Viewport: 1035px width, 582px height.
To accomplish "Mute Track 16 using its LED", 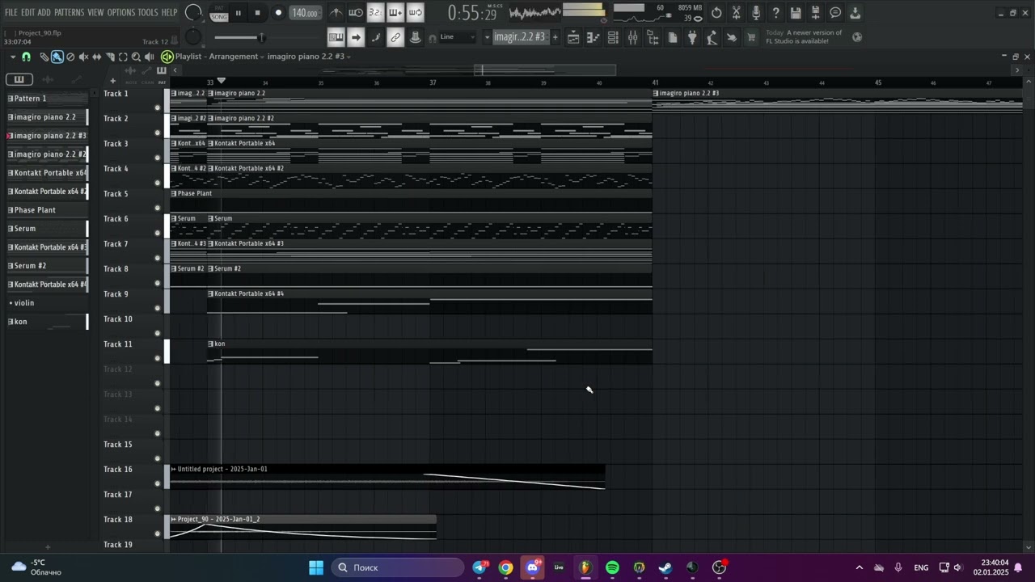I will [x=158, y=483].
